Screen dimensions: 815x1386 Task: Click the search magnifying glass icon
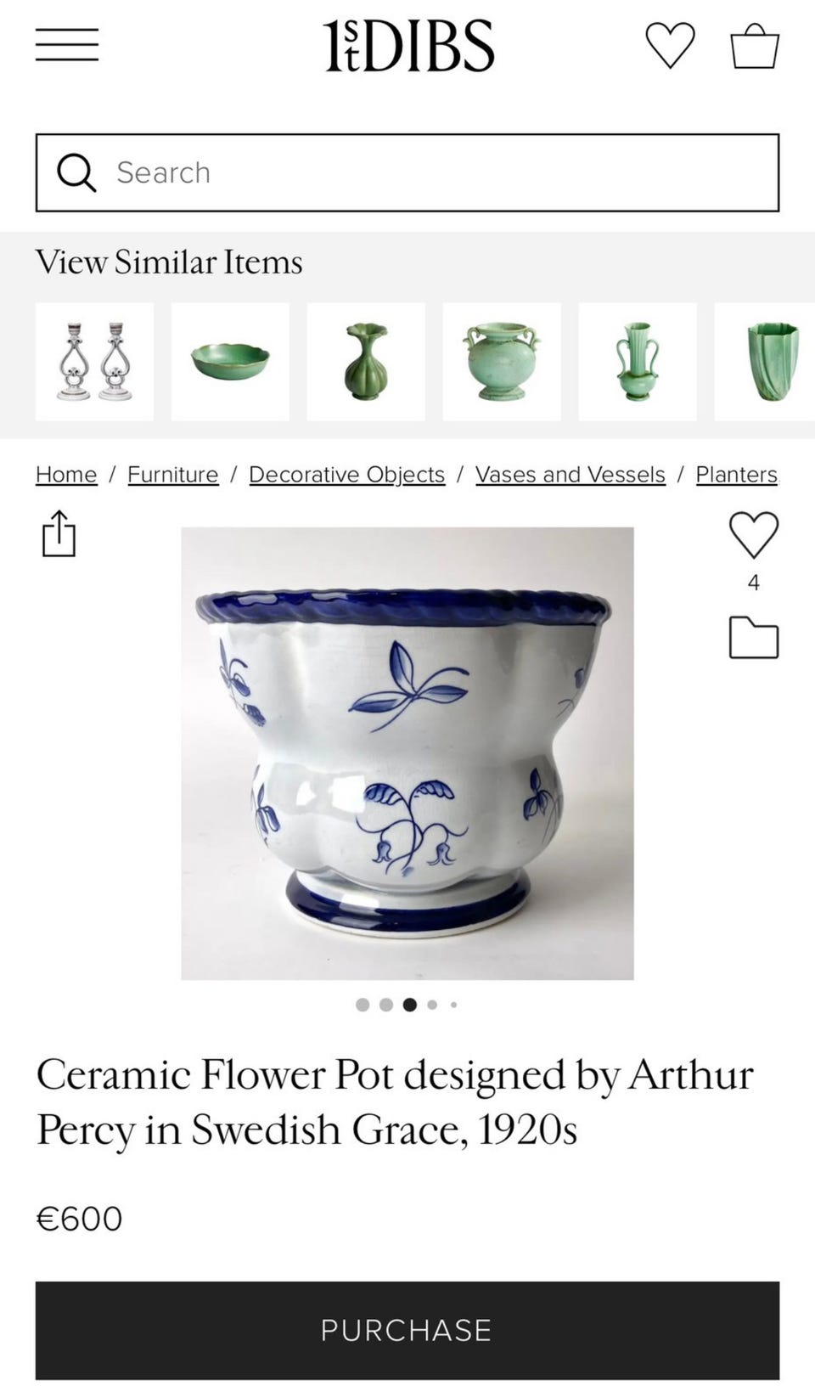(x=76, y=172)
